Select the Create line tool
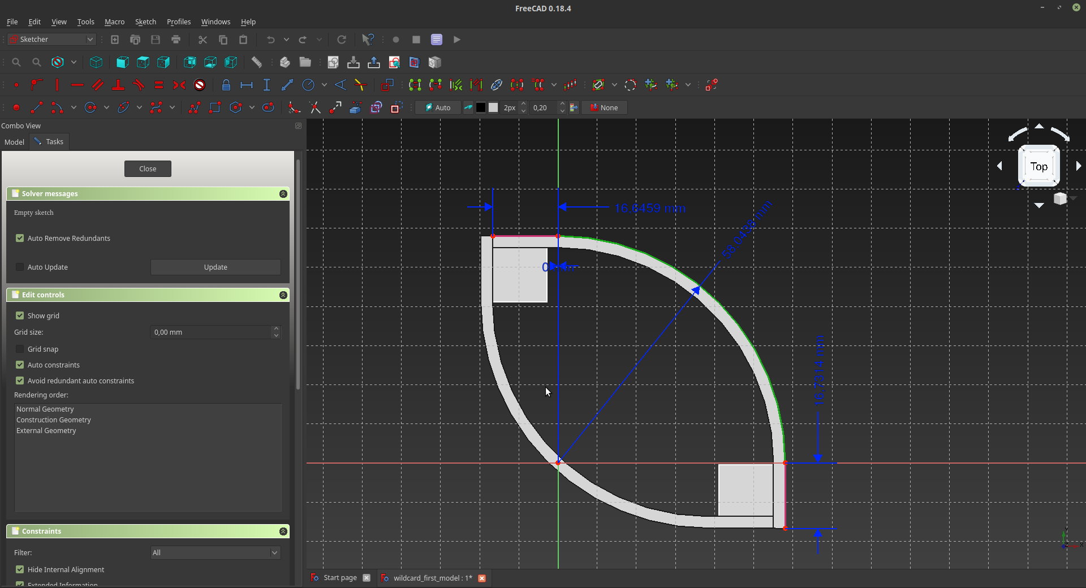Image resolution: width=1086 pixels, height=588 pixels. [37, 107]
